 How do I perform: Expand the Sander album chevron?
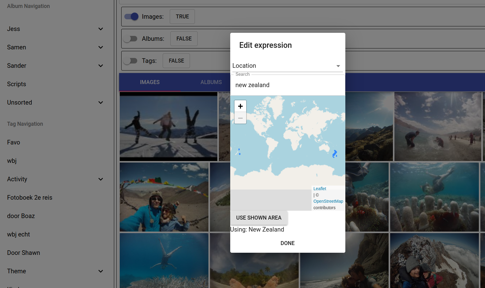[101, 66]
